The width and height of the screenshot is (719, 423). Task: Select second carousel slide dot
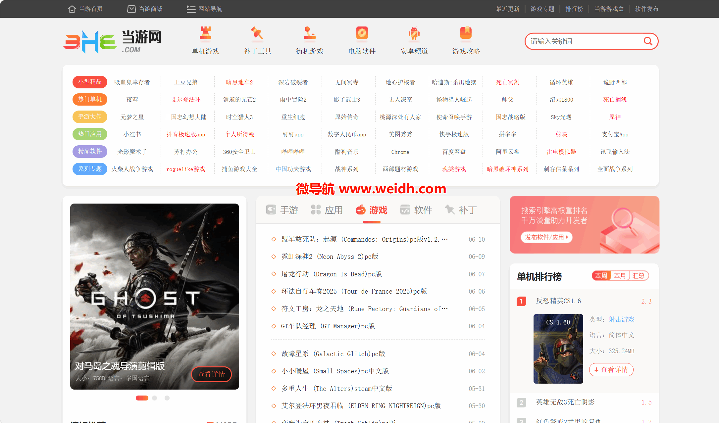click(154, 398)
